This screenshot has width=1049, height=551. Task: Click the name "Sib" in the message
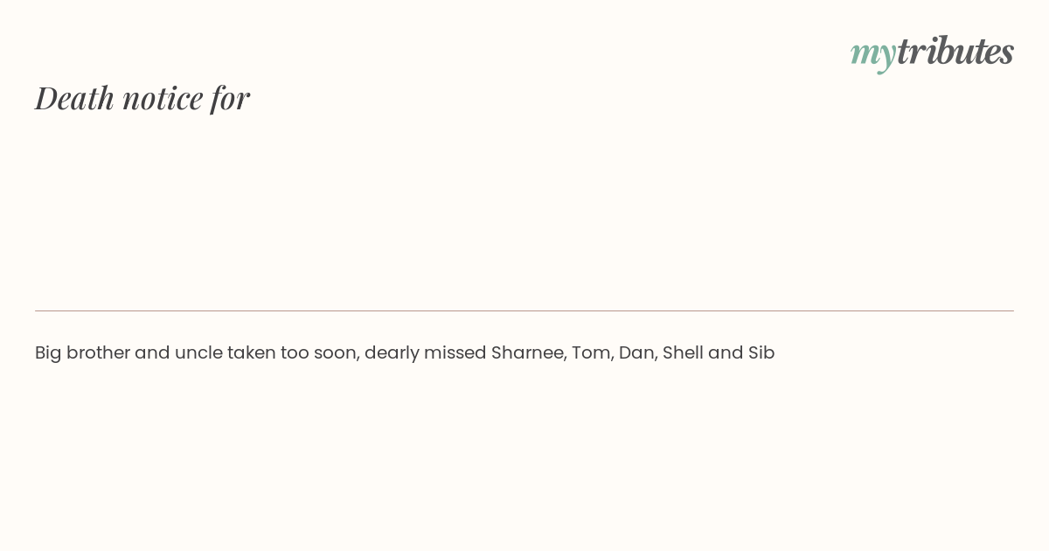point(761,352)
